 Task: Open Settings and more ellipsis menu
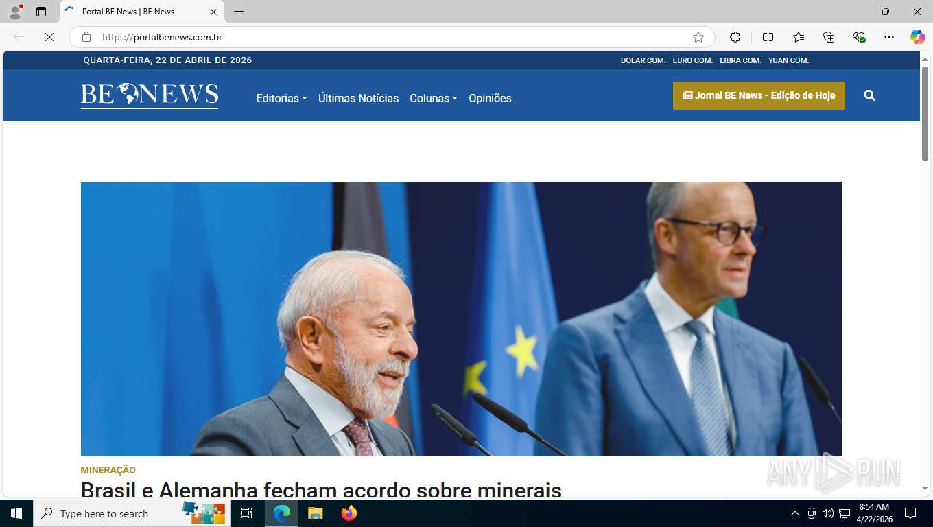pos(889,37)
